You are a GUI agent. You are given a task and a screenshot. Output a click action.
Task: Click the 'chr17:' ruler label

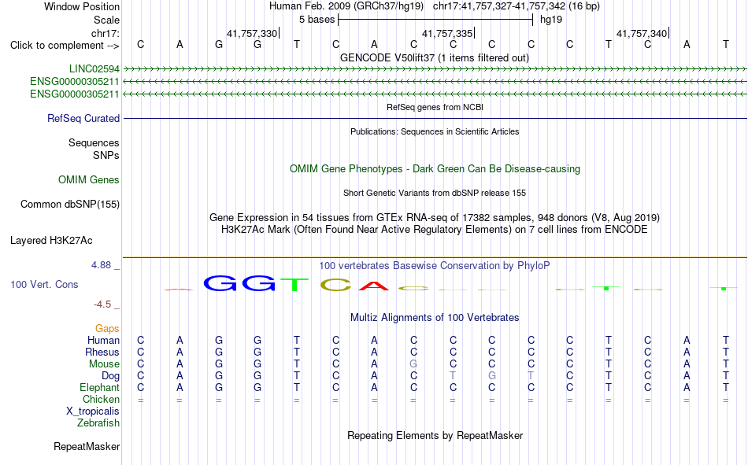106,33
